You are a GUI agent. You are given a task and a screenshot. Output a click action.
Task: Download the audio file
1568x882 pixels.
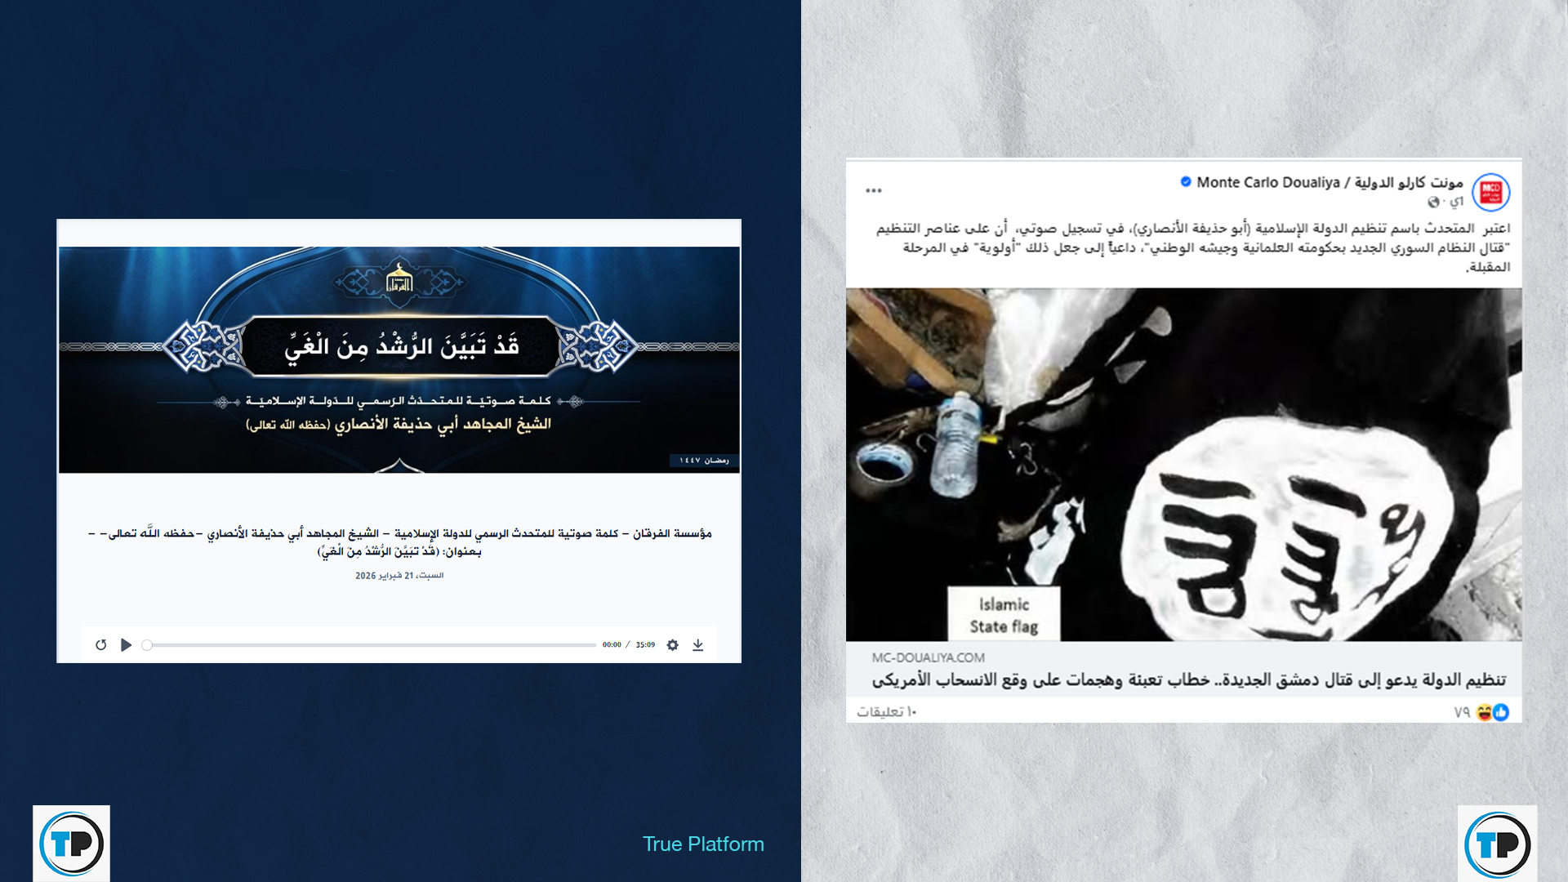tap(698, 645)
